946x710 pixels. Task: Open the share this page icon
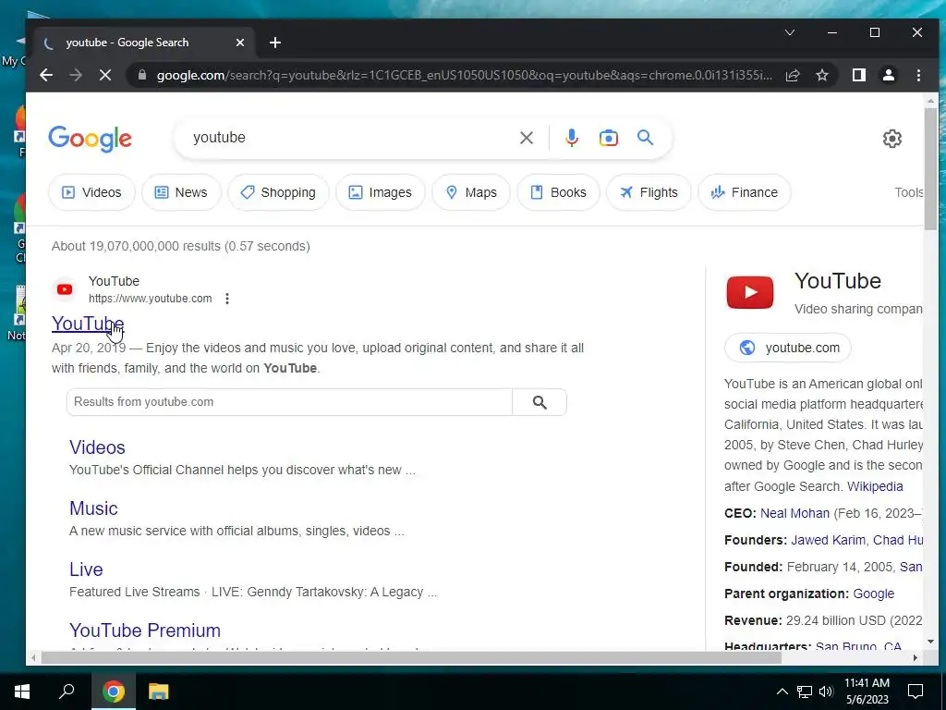[792, 75]
